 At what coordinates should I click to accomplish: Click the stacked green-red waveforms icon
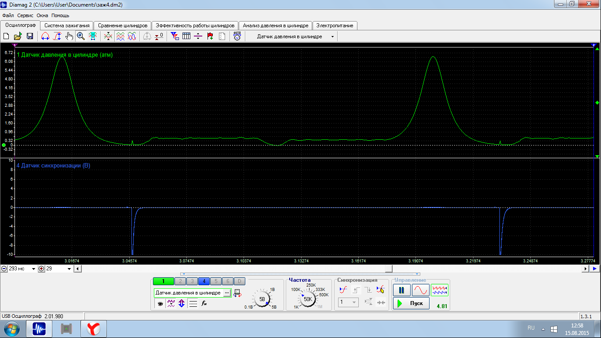pos(120,36)
